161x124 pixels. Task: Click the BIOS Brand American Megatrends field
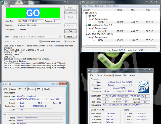[x=40, y=118]
